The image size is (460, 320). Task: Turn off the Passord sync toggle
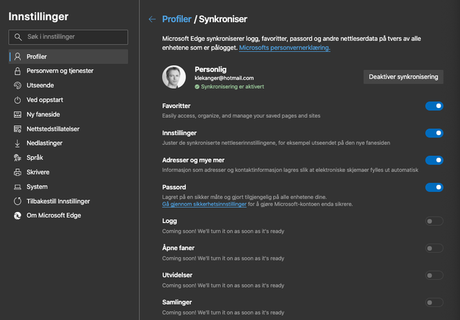click(x=434, y=187)
